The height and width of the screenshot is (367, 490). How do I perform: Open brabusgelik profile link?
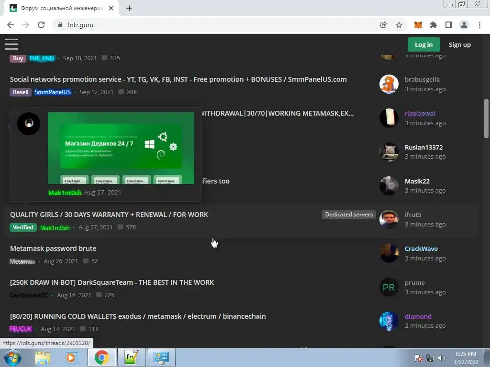point(422,79)
